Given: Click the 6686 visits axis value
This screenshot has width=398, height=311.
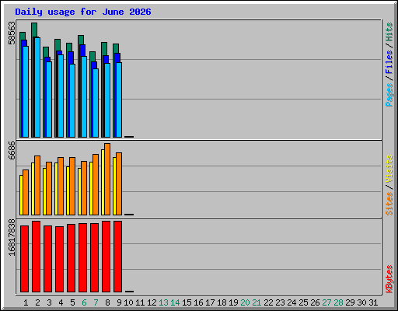Looking at the screenshot, I should (x=12, y=150).
